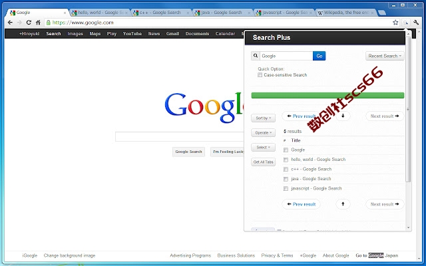Click the blue Go button
The width and height of the screenshot is (426, 266).
(x=319, y=56)
